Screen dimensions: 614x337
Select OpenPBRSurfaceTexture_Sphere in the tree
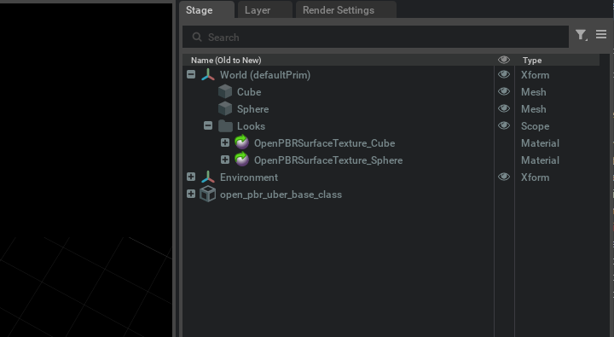tap(328, 160)
